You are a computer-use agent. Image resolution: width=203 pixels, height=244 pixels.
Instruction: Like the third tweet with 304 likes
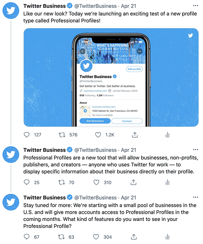96,237
